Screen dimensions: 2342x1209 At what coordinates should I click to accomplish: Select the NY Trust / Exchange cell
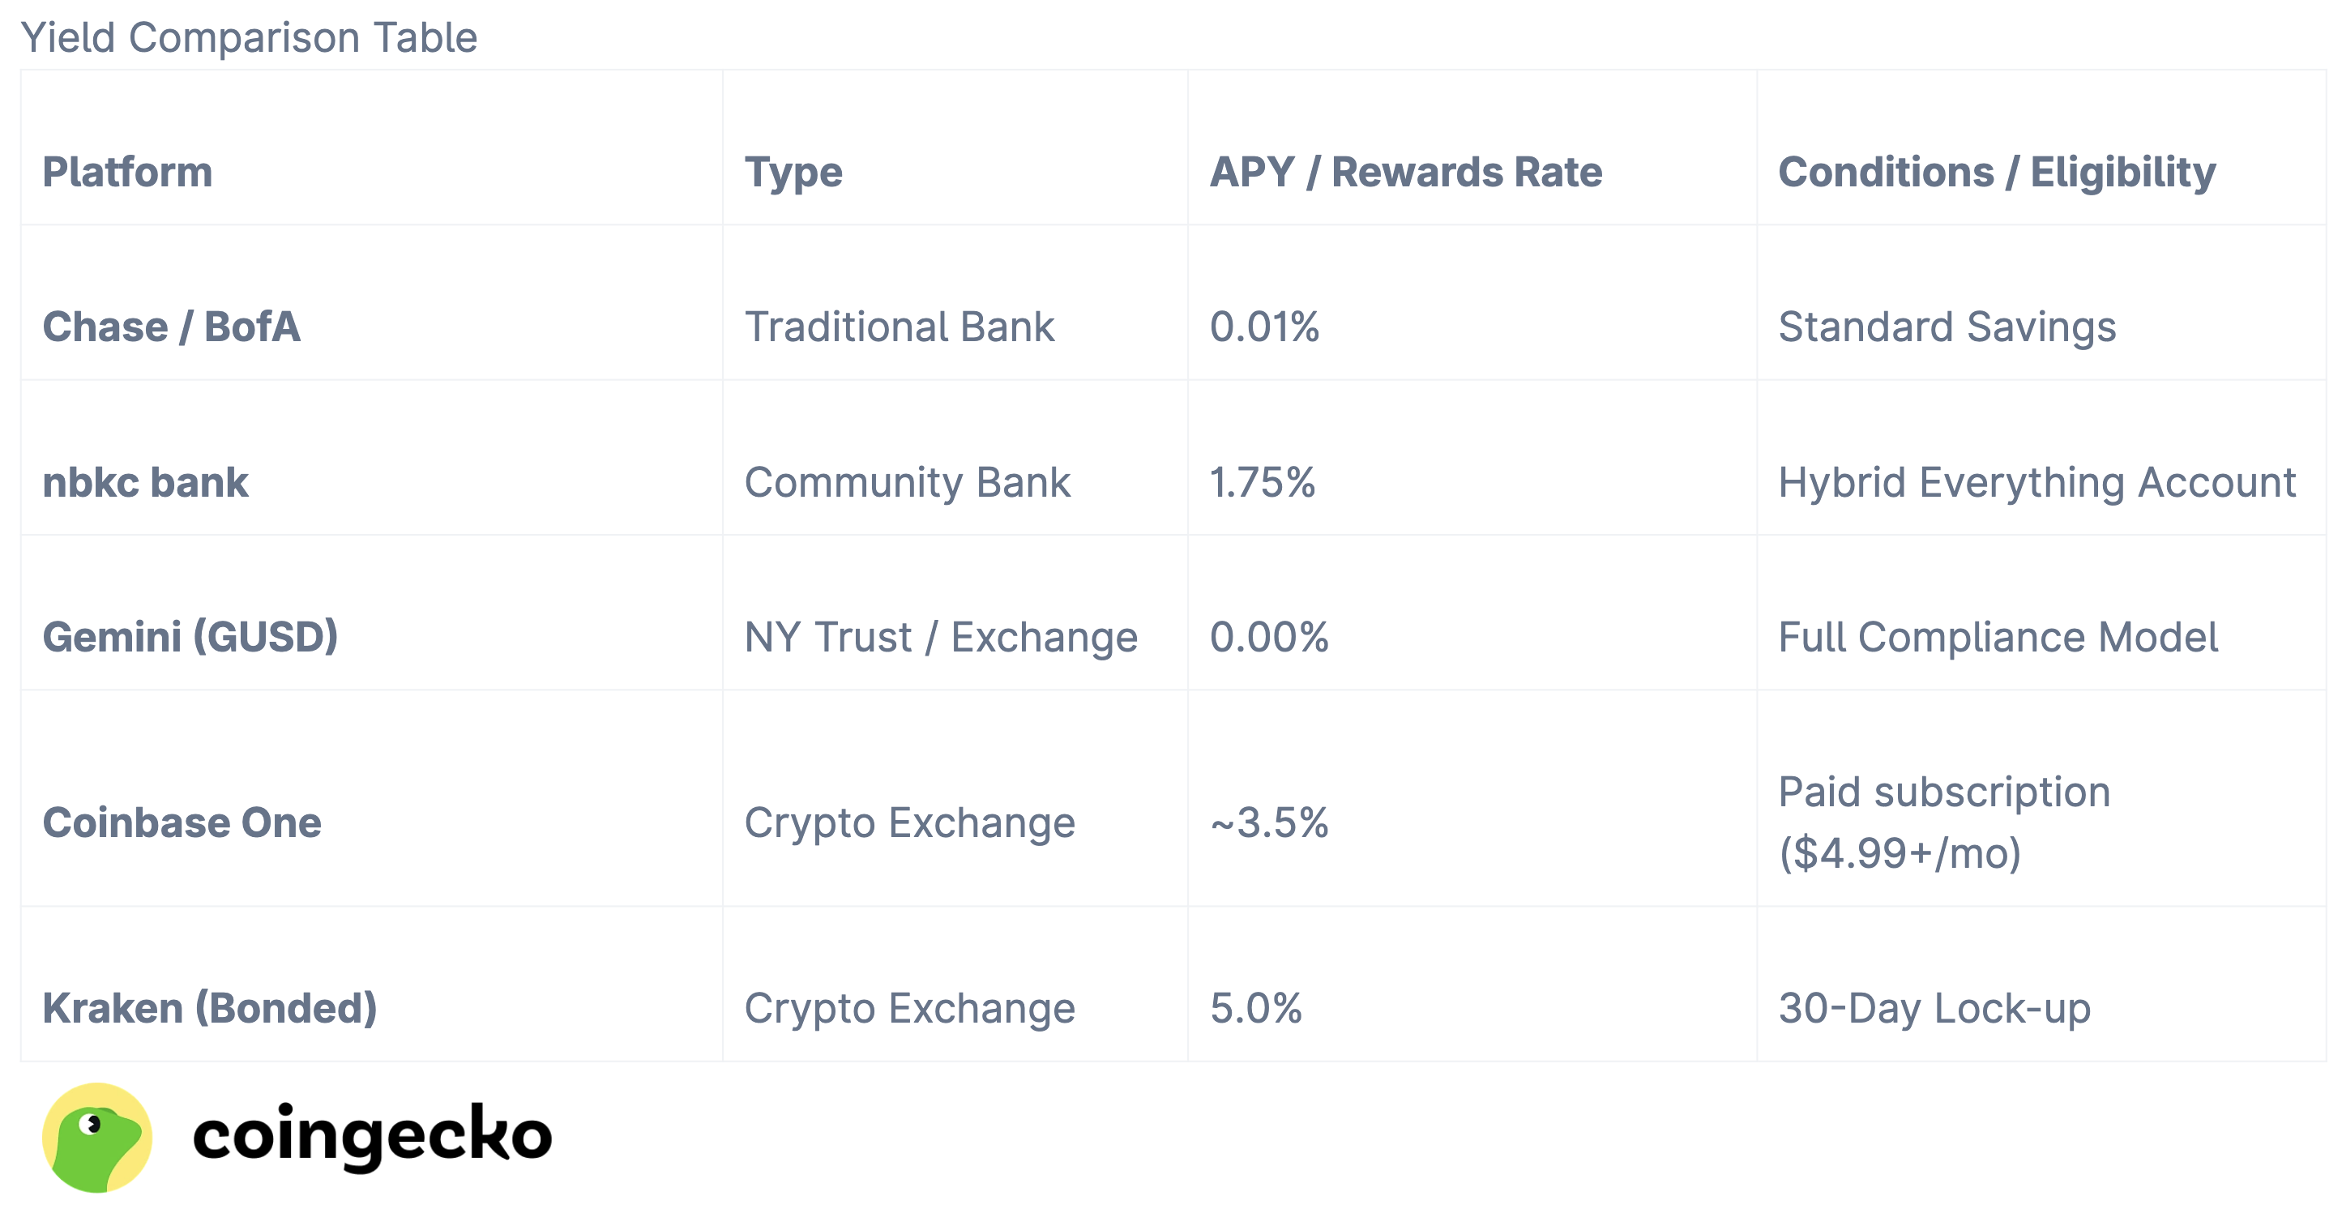point(941,636)
